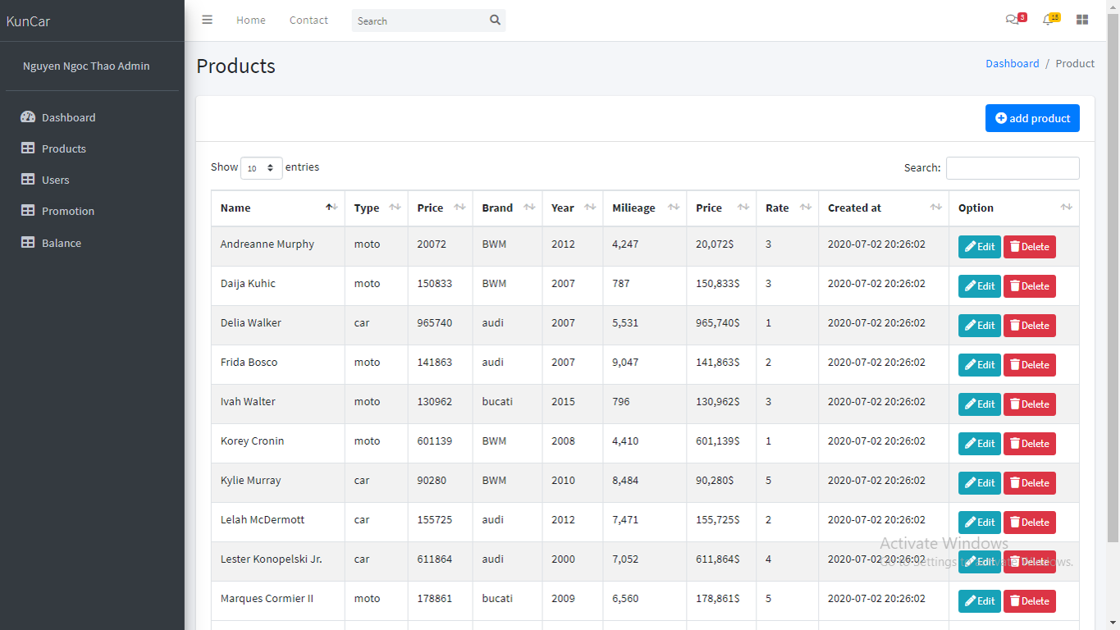Edit the Korey Cronin product
The width and height of the screenshot is (1120, 630).
(x=980, y=444)
